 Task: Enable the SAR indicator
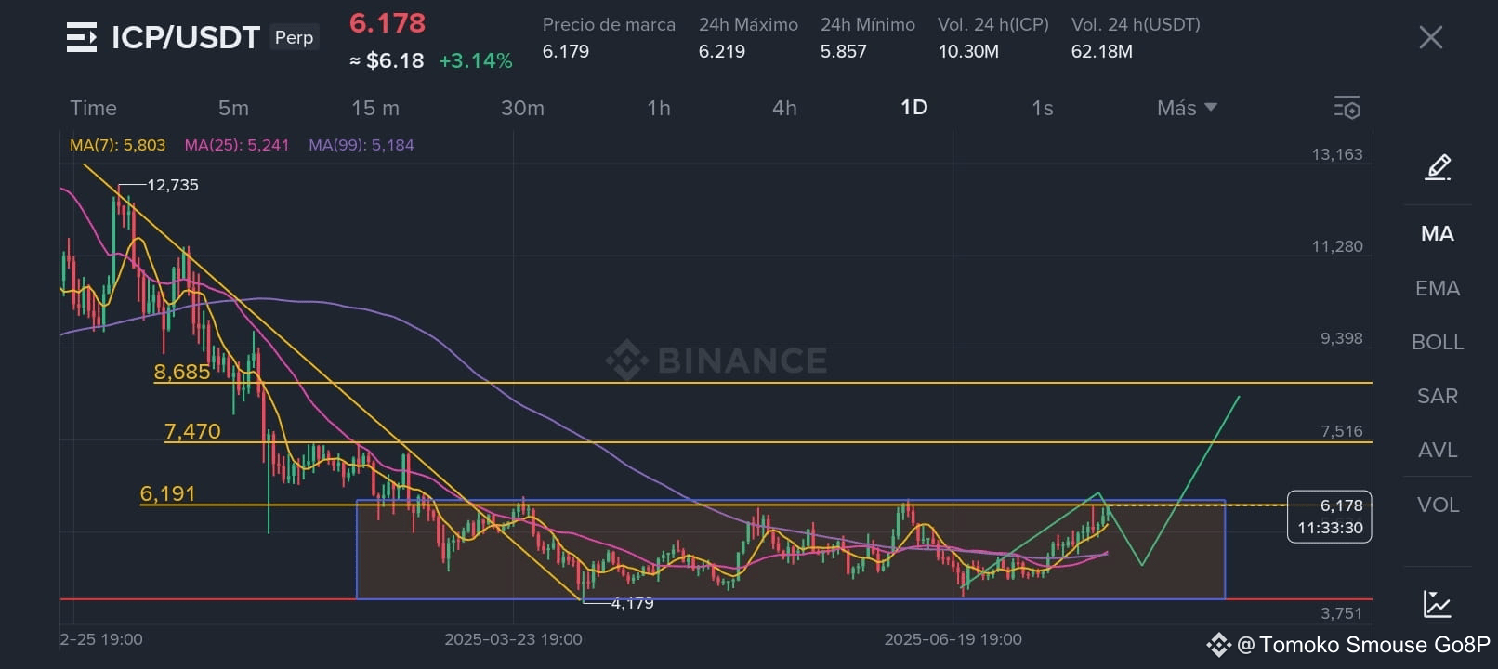coord(1438,396)
